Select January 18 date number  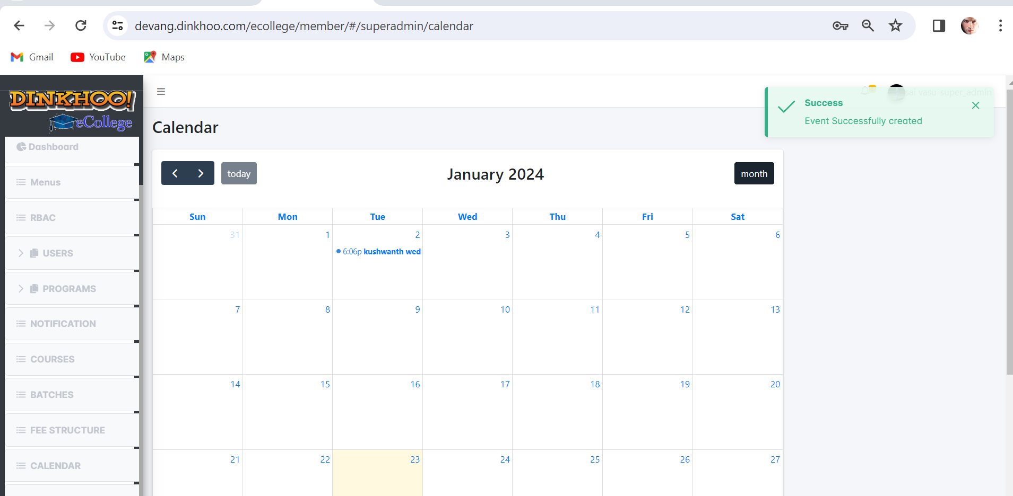tap(595, 384)
